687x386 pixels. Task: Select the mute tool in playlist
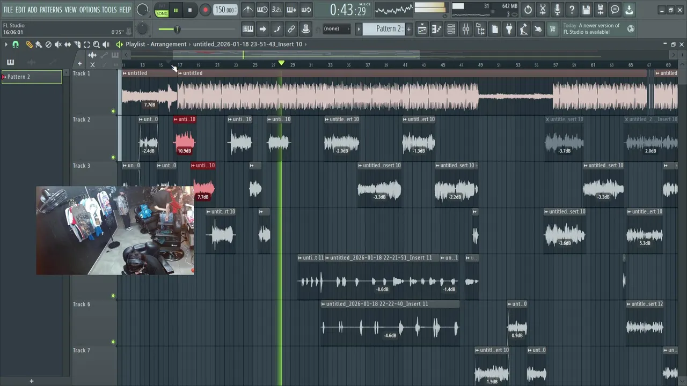tap(58, 44)
